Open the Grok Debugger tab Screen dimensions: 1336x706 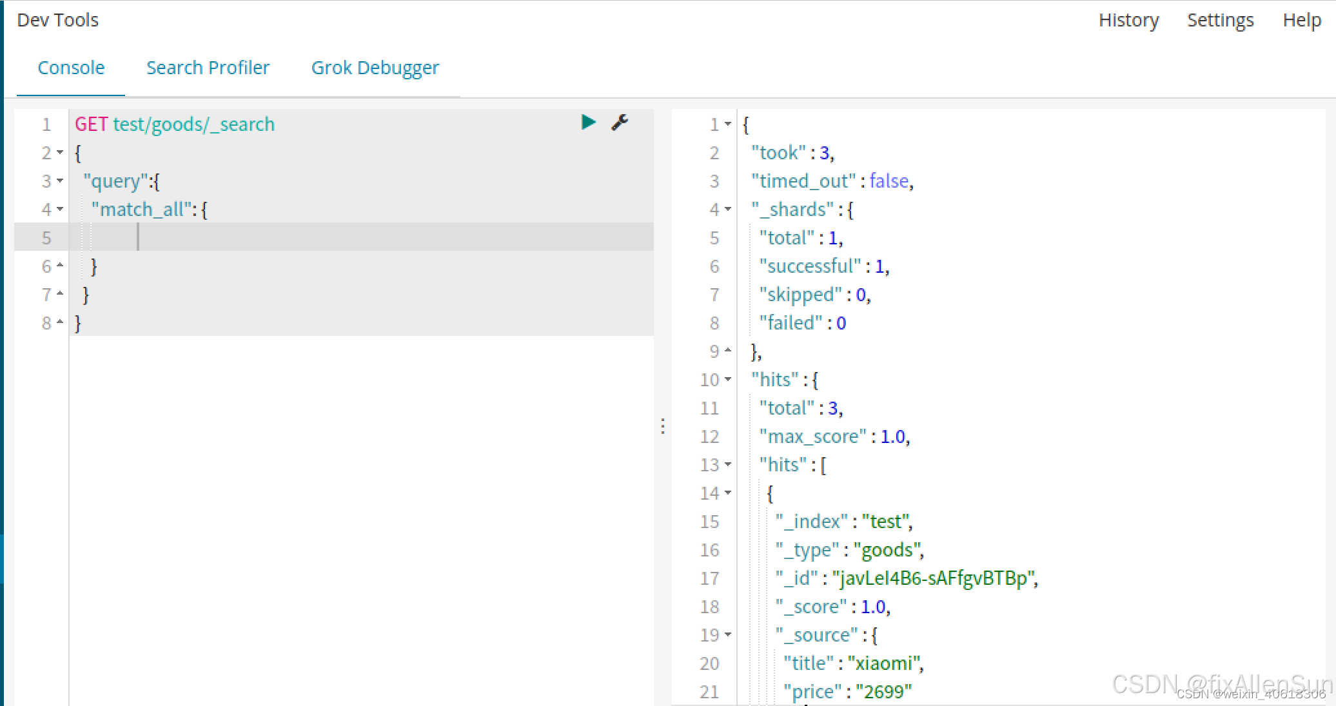coord(375,68)
